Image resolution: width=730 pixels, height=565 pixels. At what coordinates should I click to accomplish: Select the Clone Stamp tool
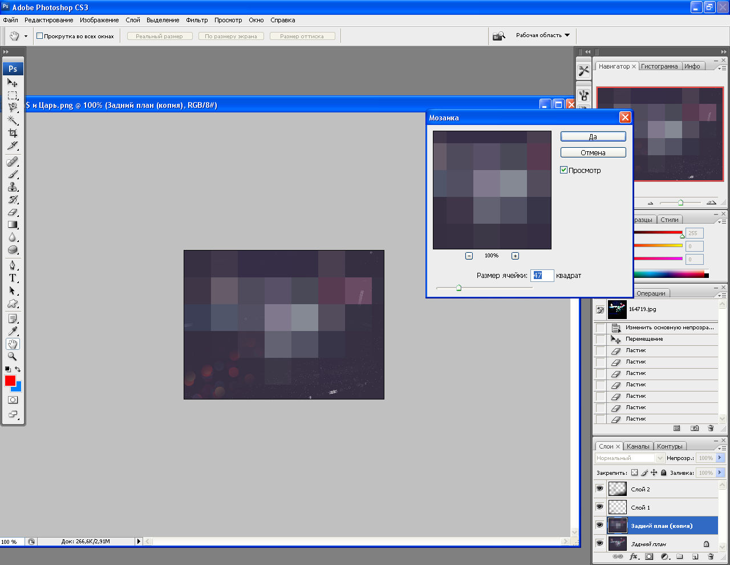point(13,187)
